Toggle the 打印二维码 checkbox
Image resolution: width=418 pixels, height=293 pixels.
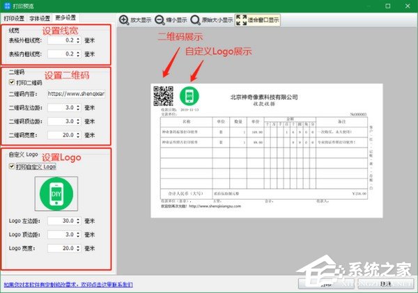coord(11,82)
